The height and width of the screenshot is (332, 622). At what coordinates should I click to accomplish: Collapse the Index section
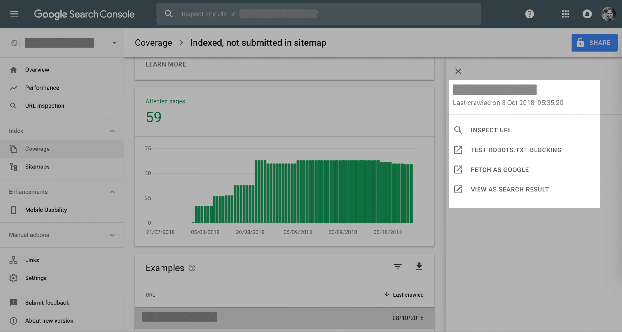(112, 131)
